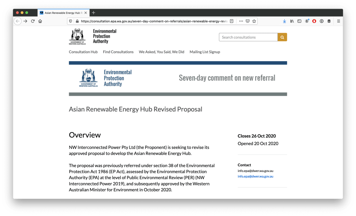Save page to Pocket icon
356x216 pixels.
248,21
